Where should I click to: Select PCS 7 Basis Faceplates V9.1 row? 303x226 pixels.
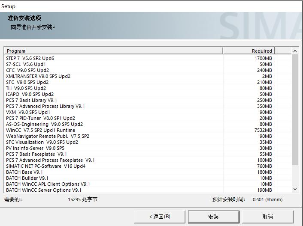[x=148, y=154]
